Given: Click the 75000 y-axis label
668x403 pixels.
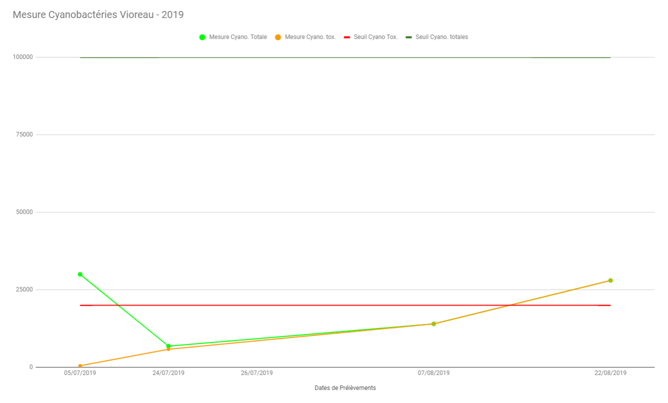Looking at the screenshot, I should 24,134.
